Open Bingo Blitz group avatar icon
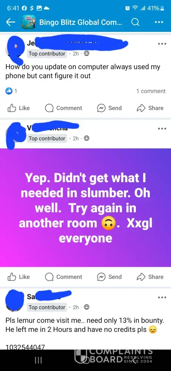This screenshot has width=171, height=371. [x=28, y=22]
